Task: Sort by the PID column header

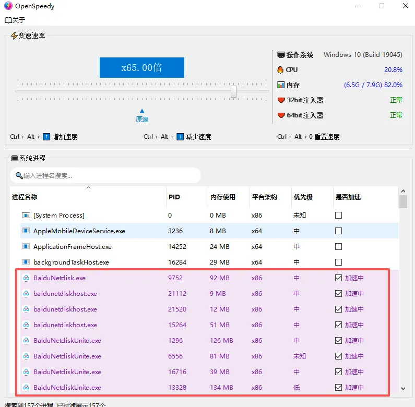Action: pos(187,197)
